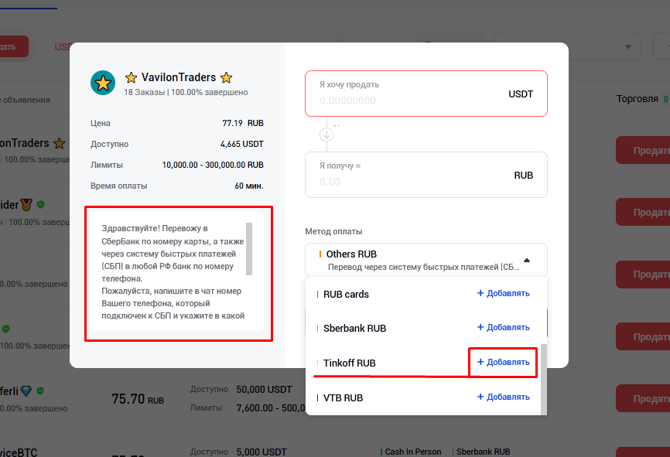This screenshot has height=457, width=670.
Task: Add the RUB cards payment method
Action: pyautogui.click(x=504, y=293)
